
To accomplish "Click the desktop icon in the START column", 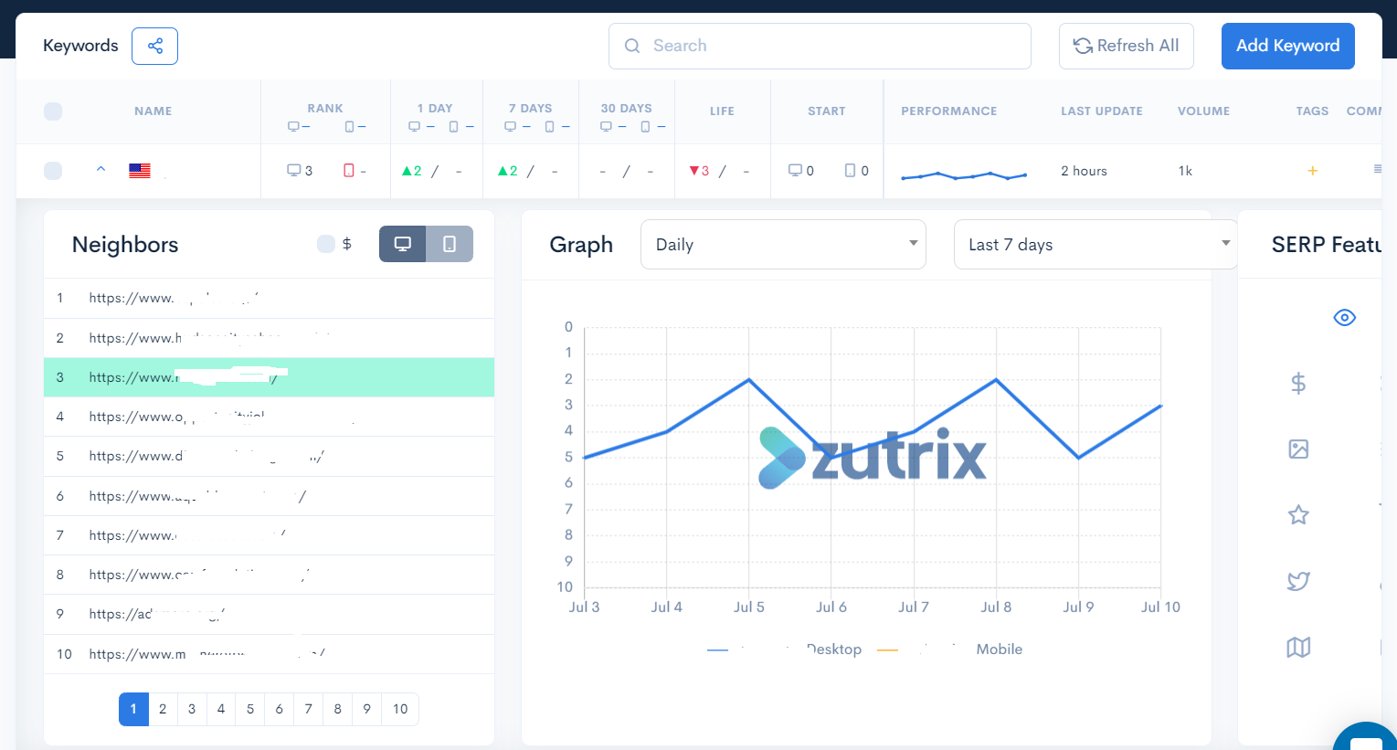I will pos(796,171).
